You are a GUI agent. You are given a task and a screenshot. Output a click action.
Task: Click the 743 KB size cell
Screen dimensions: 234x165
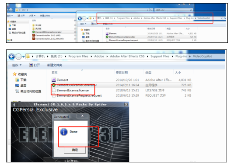(x=186, y=90)
